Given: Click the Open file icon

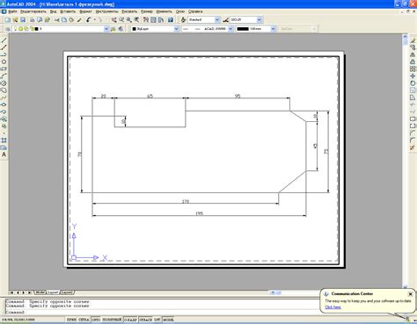Looking at the screenshot, I should 15,20.
